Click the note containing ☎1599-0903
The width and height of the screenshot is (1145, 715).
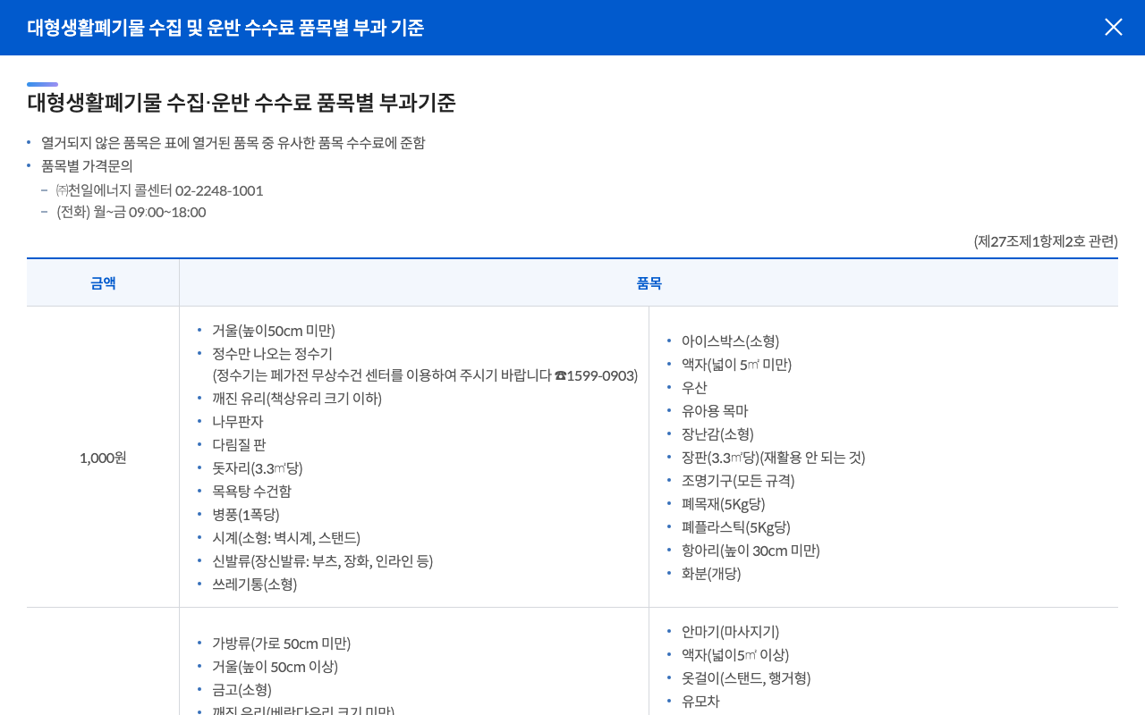tap(425, 375)
